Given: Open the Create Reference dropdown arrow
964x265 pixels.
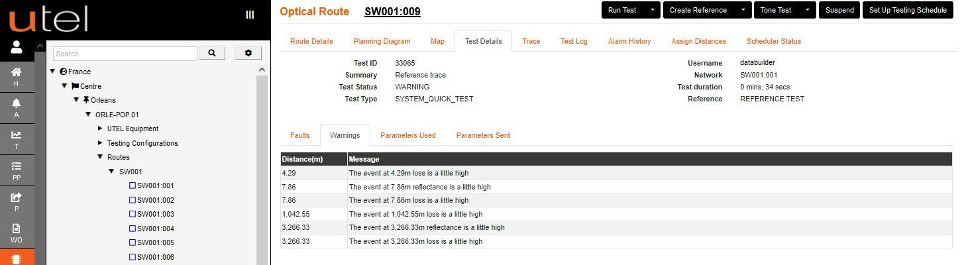Looking at the screenshot, I should point(743,10).
